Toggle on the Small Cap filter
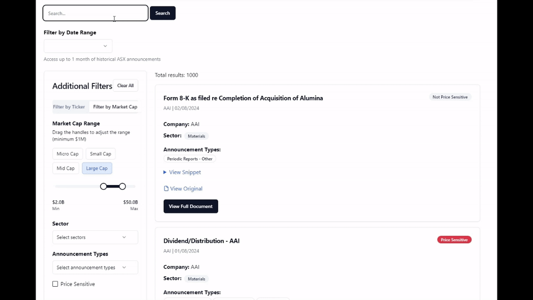Image resolution: width=533 pixels, height=300 pixels. pyautogui.click(x=100, y=153)
